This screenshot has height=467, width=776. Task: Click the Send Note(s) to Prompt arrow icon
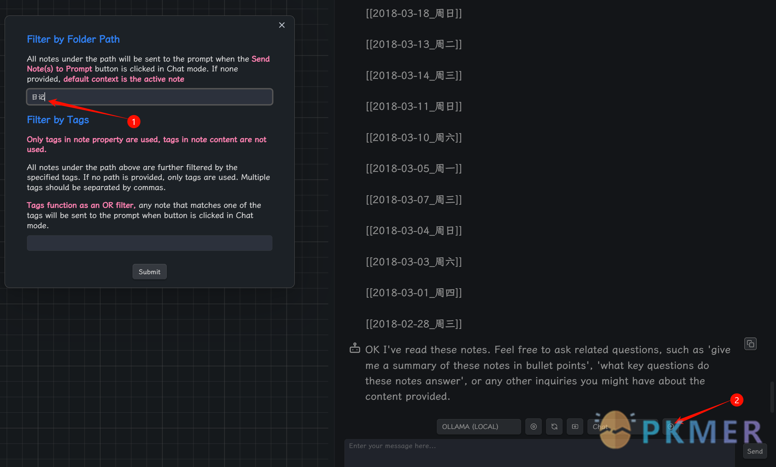pyautogui.click(x=671, y=427)
